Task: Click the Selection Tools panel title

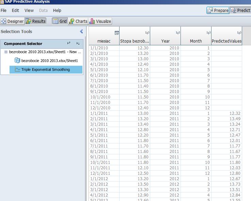Action: click(x=16, y=31)
